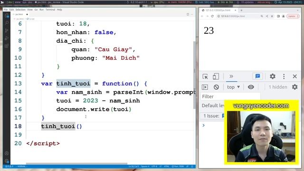Image resolution: width=304 pixels, height=171 pixels.
Task: Click console prompt chevron line
Action: [204, 125]
